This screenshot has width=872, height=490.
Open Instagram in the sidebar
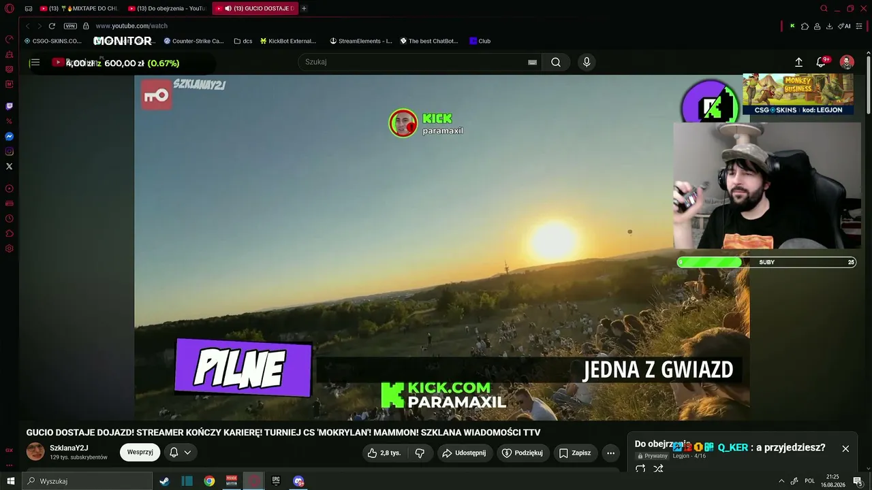pyautogui.click(x=10, y=151)
